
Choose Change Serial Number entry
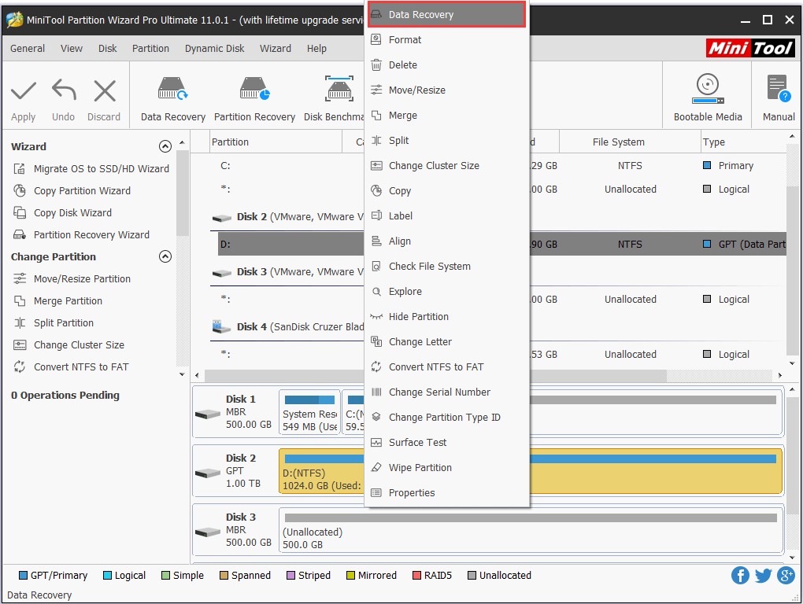(446, 392)
